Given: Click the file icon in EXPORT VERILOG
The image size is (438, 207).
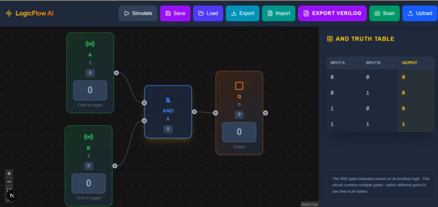Looking at the screenshot, I should coord(306,14).
